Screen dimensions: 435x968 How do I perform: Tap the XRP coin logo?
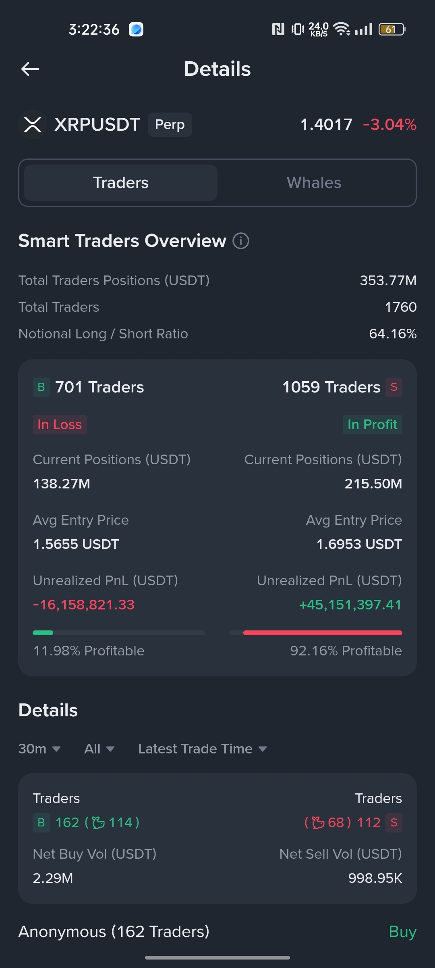click(33, 125)
